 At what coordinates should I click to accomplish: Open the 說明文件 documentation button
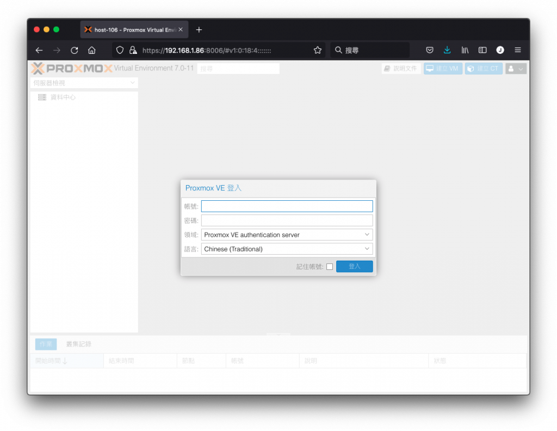[x=401, y=69]
